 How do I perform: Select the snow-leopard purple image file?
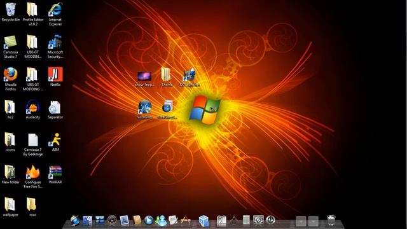point(144,79)
